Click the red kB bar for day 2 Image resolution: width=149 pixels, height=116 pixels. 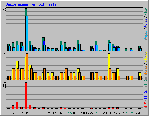13,107
